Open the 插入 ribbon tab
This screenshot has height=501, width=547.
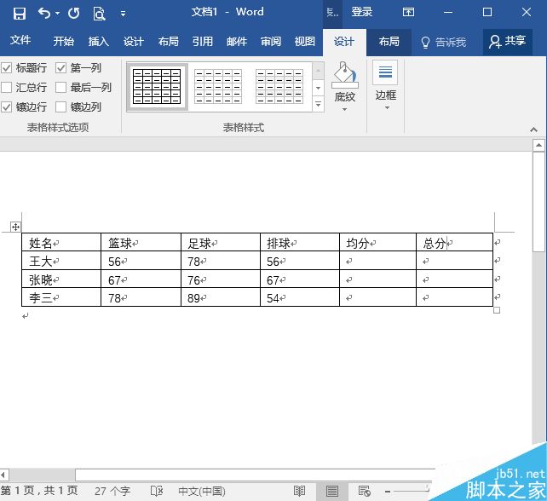[x=99, y=42]
